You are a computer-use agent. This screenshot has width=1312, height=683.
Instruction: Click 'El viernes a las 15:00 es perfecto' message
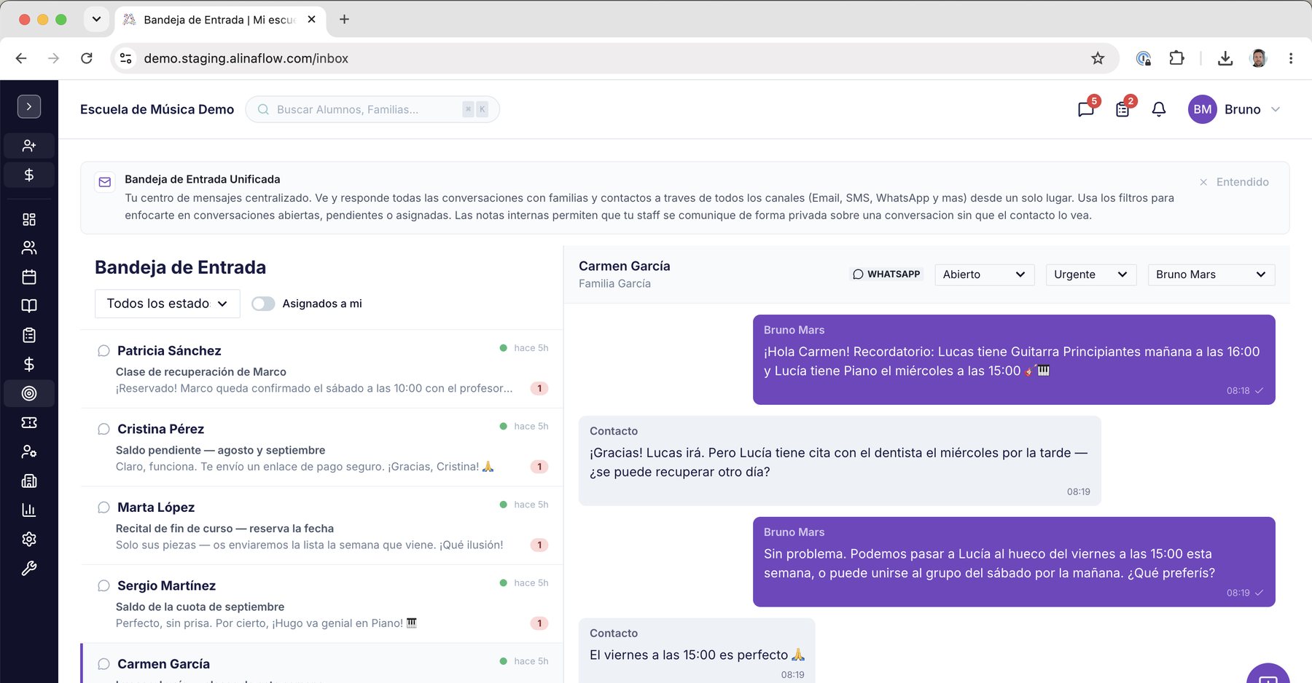pyautogui.click(x=697, y=651)
